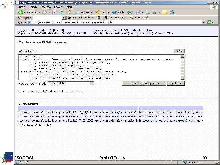220x165 pixels.
Task: Click the Remove modify action link
Action: click(160, 33)
